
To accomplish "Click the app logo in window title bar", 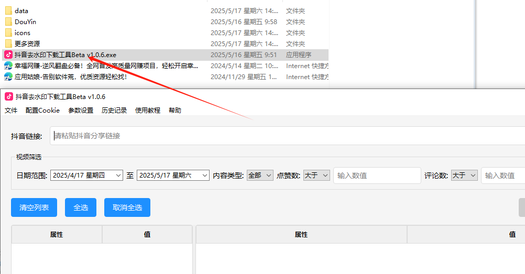I will (x=9, y=97).
